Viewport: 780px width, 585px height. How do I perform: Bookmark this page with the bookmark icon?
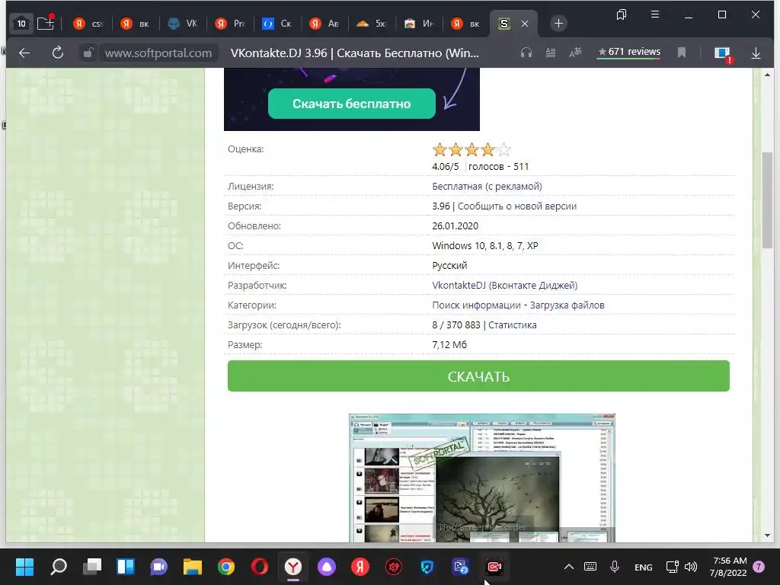click(682, 53)
